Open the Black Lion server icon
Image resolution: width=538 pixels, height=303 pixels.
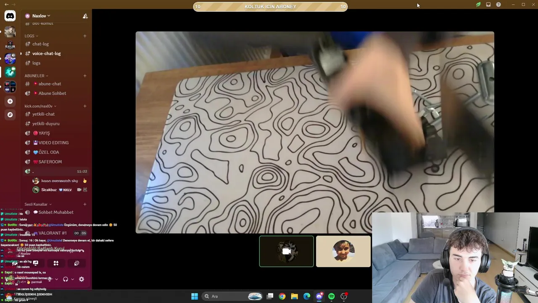tap(10, 45)
